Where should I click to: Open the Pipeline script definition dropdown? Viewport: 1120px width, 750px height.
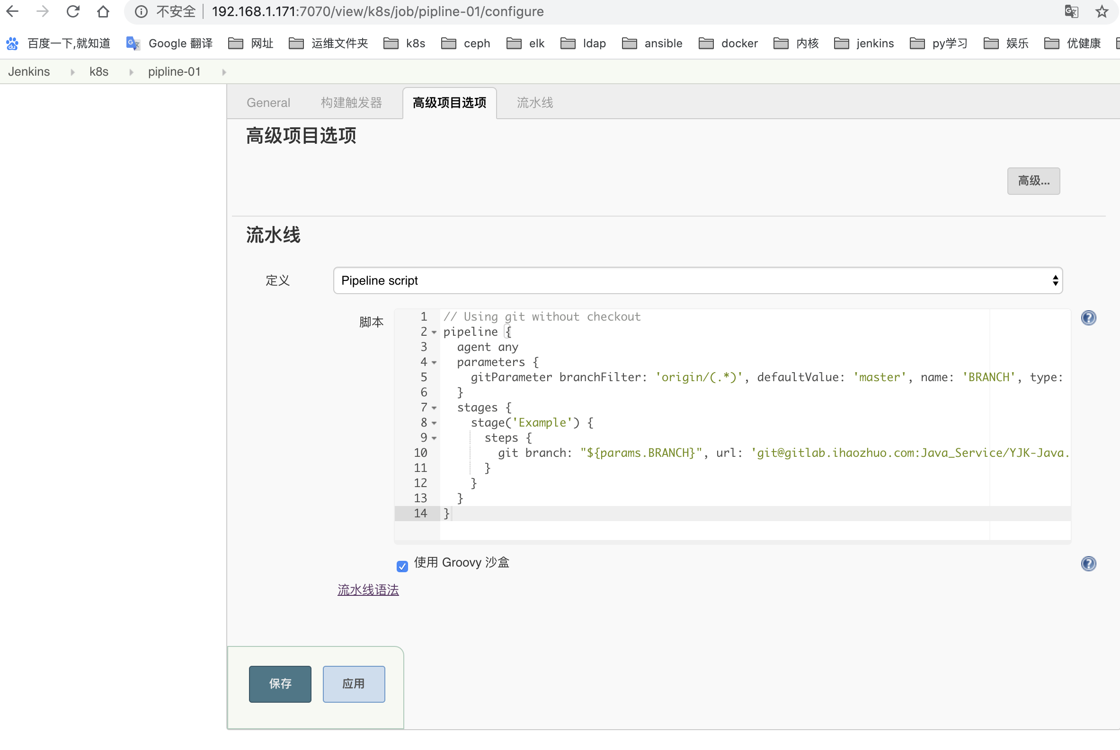point(698,281)
